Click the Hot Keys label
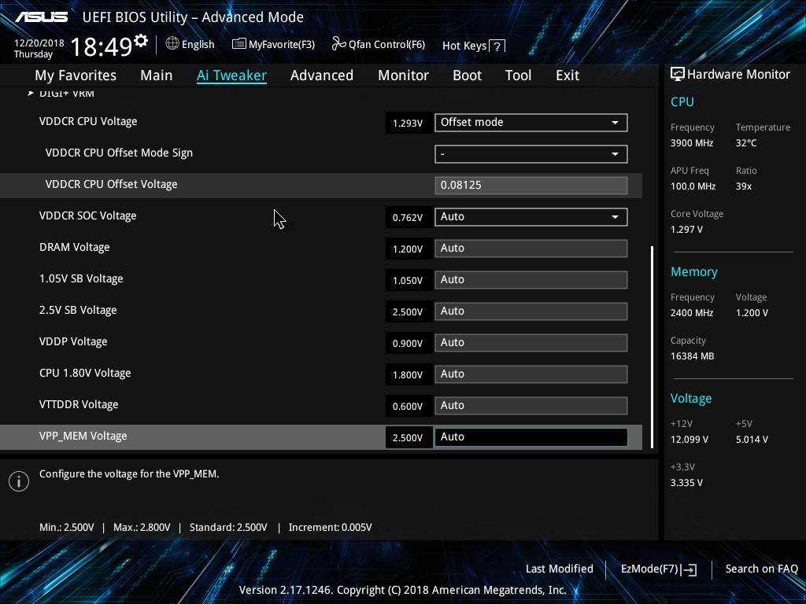806x604 pixels. (464, 46)
